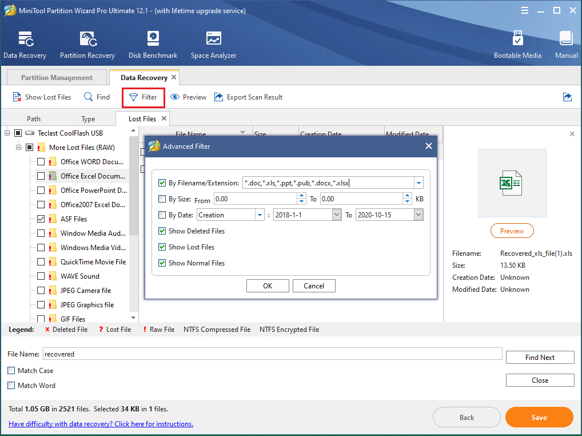The width and height of the screenshot is (582, 436).
Task: Enable the By Date filter checkbox
Action: tap(162, 215)
